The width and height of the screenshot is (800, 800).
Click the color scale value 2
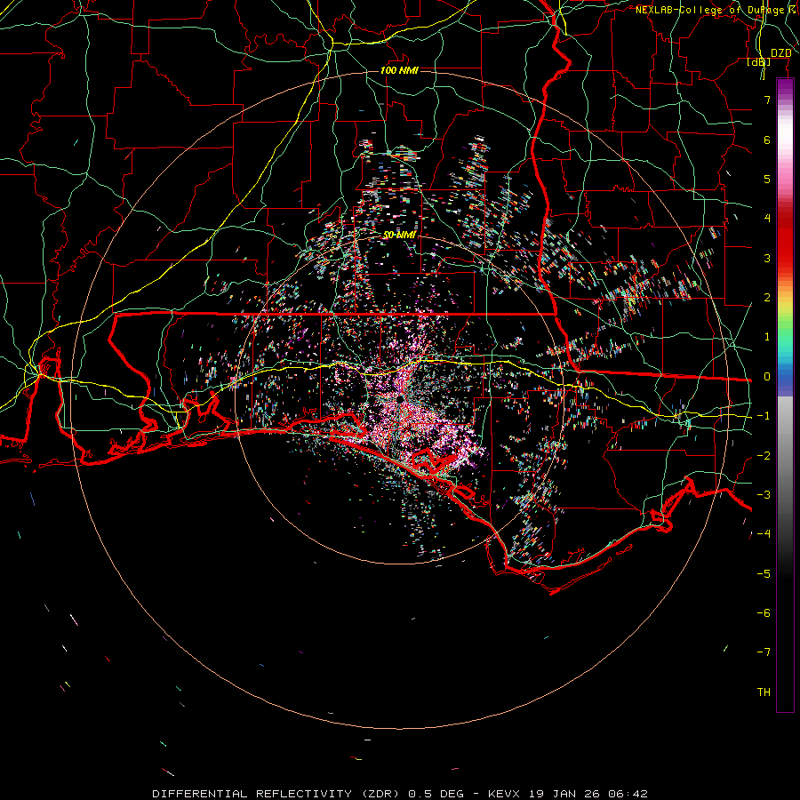click(767, 298)
